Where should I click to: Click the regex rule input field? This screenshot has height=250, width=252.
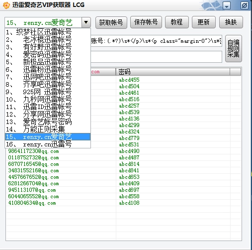point(157,41)
